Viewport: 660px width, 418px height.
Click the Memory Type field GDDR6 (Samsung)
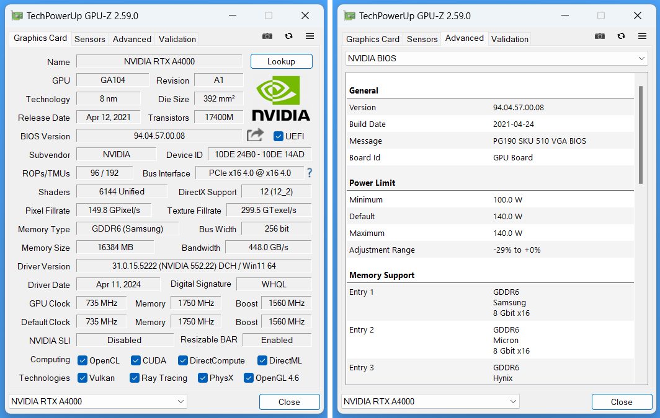[x=128, y=229]
